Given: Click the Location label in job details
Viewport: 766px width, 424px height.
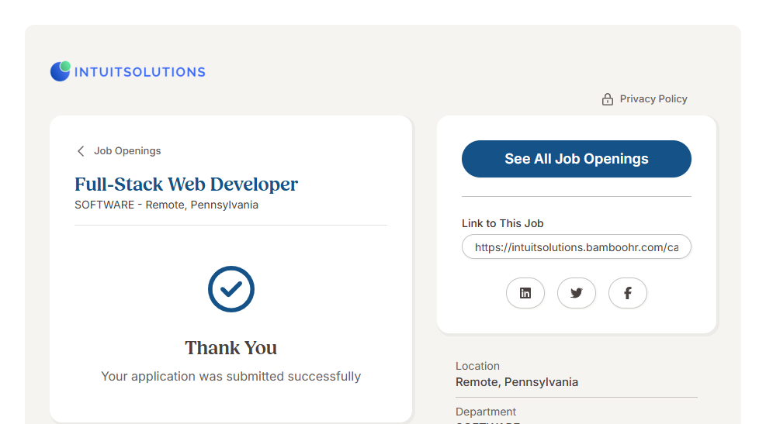Looking at the screenshot, I should 477,366.
